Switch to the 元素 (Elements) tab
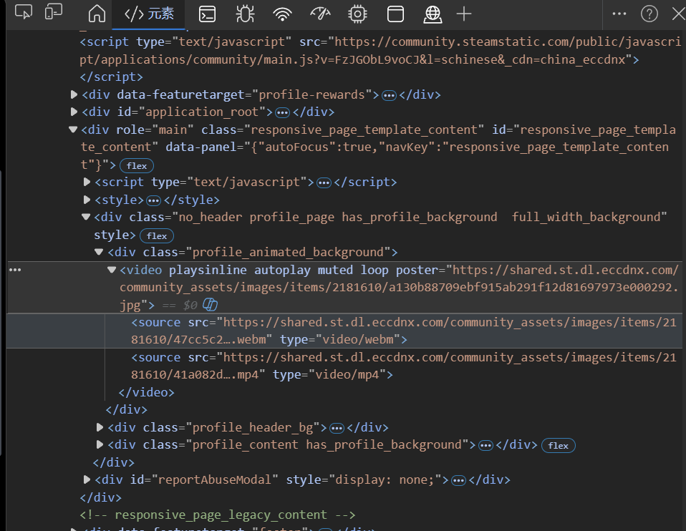686x531 pixels. pyautogui.click(x=149, y=14)
